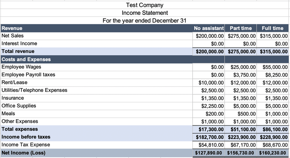Click the 'Net Income (Loss)' row label
Image resolution: width=290 pixels, height=158 pixels.
(x=96, y=153)
